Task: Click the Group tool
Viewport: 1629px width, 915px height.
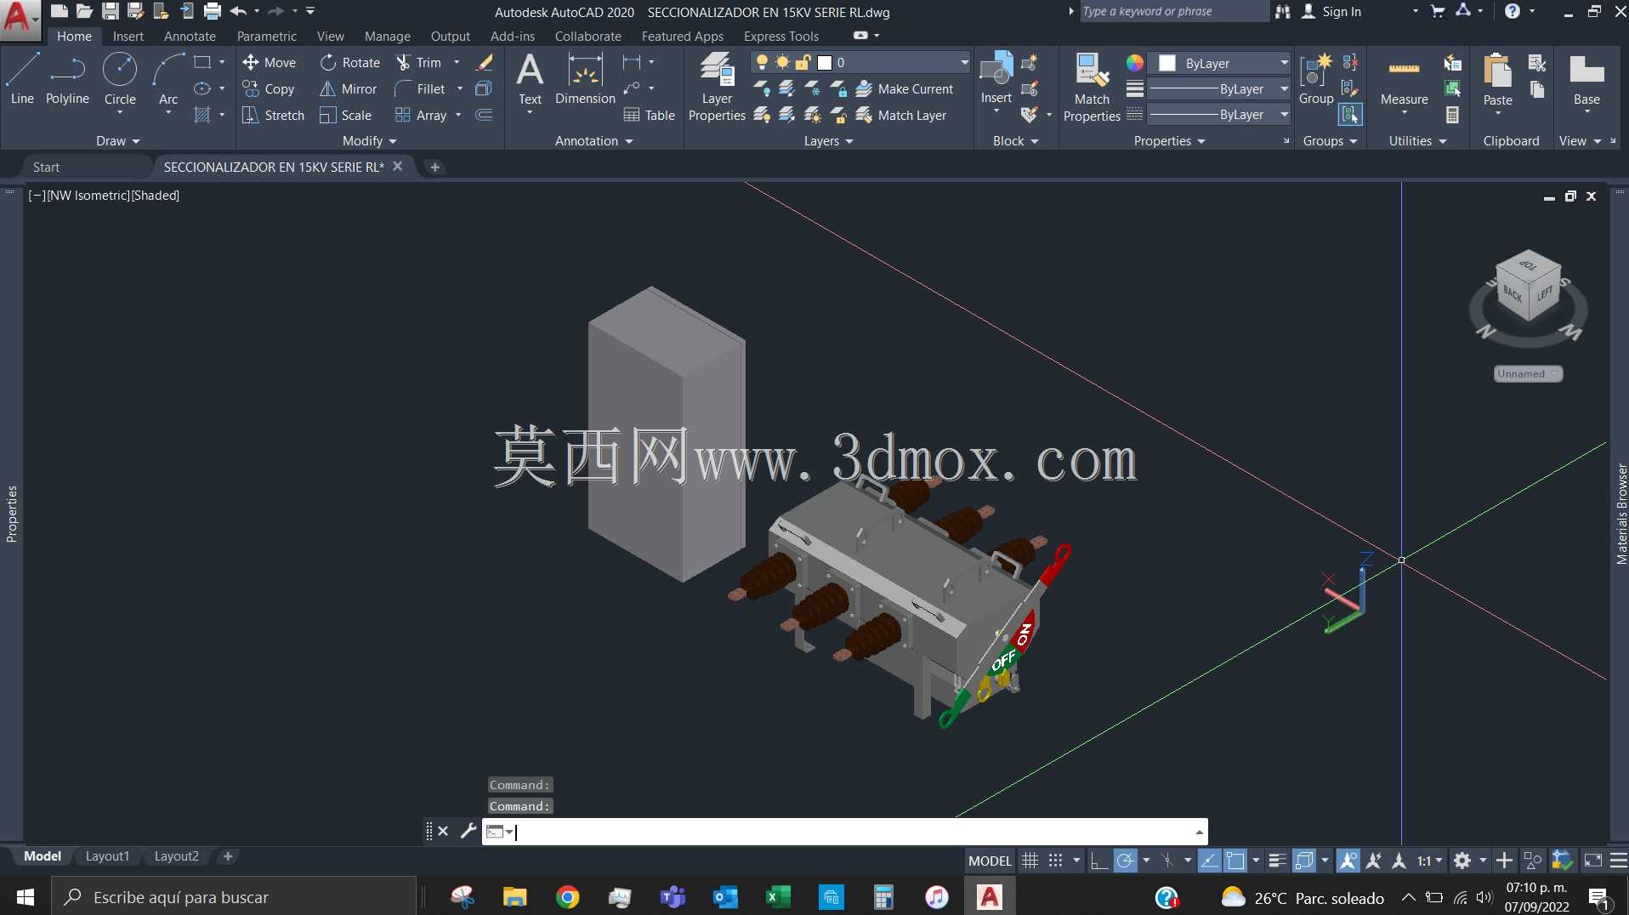Action: coord(1315,78)
